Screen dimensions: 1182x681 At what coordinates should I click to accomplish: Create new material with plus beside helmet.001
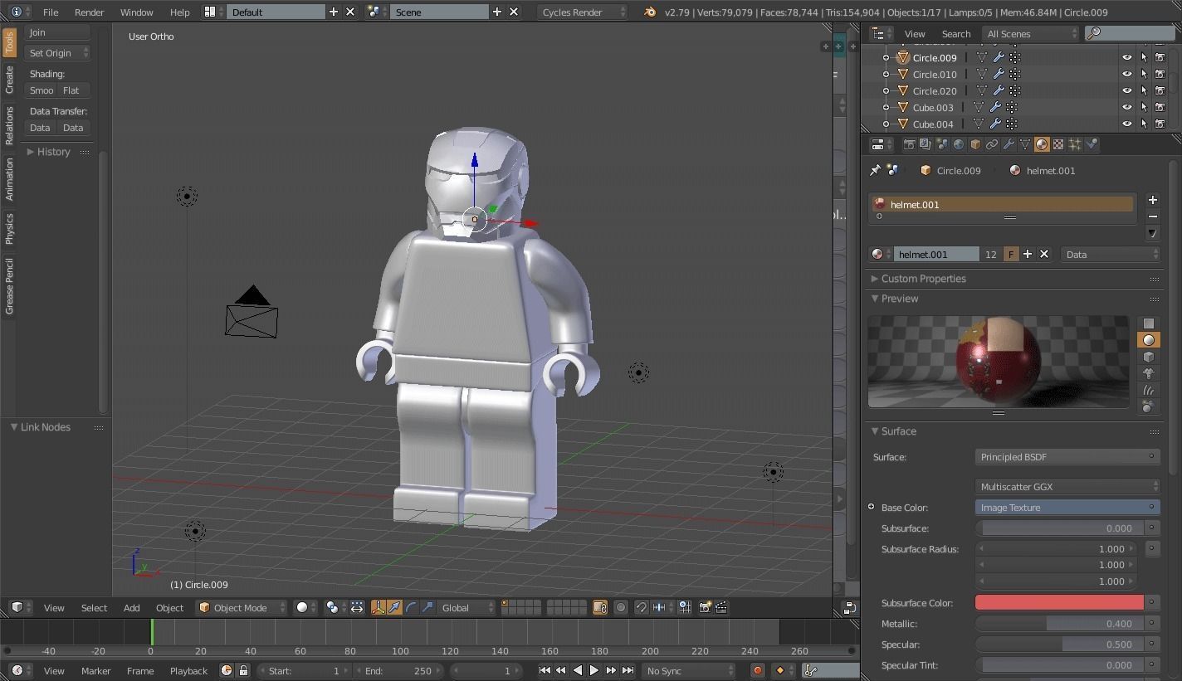coord(1028,255)
